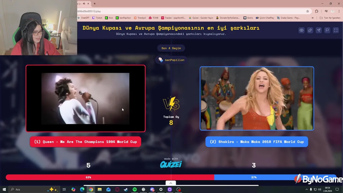
Task: Close the current browser tab
Action: point(89,3)
